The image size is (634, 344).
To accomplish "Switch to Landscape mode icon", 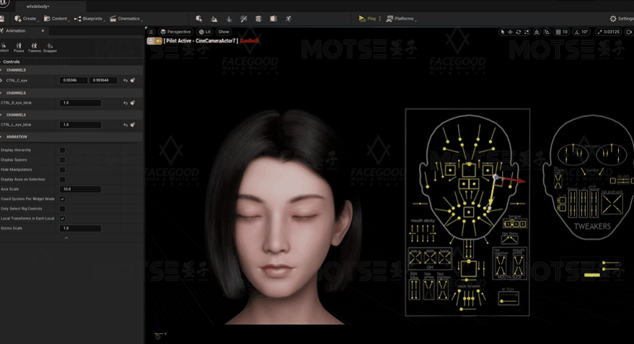I will pos(214,19).
